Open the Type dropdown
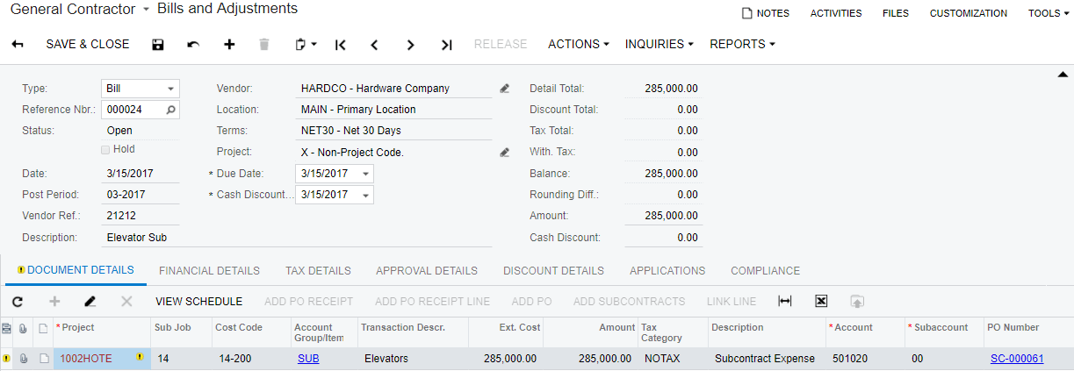 pos(169,89)
